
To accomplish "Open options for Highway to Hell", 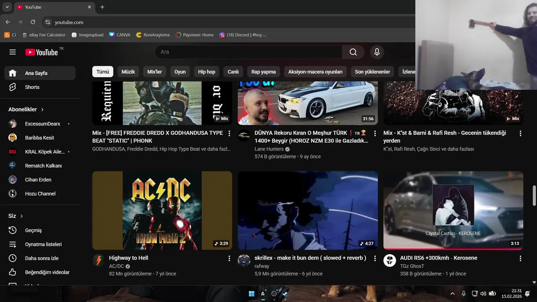I will pos(229,258).
